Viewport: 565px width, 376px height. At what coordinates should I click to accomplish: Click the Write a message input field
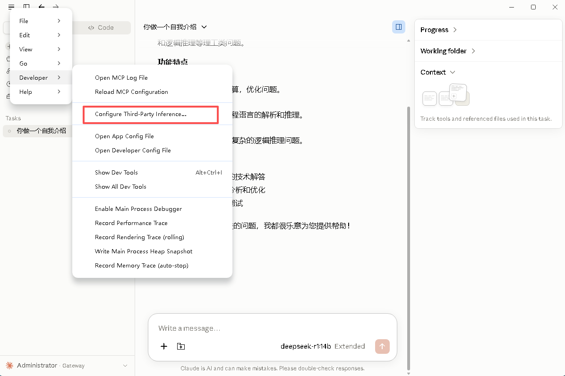pyautogui.click(x=273, y=328)
